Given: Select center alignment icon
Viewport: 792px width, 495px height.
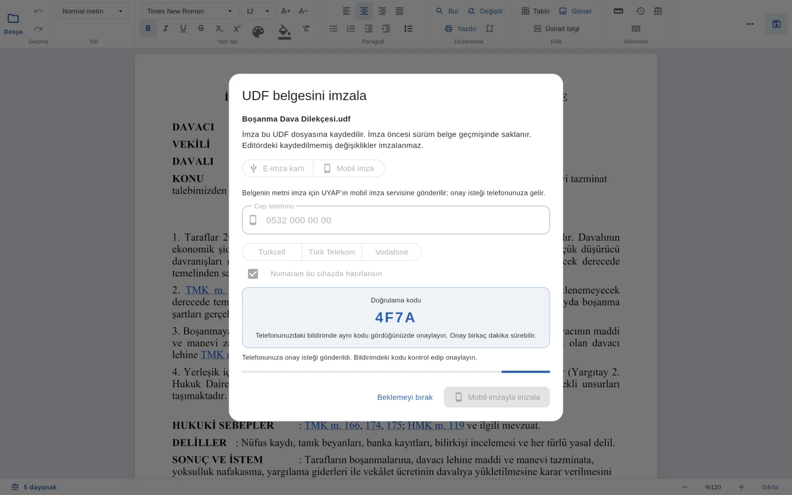Looking at the screenshot, I should point(364,11).
